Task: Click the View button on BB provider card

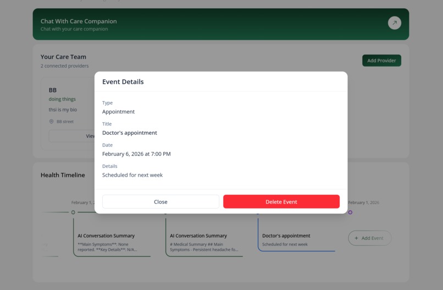Action: click(x=72, y=136)
